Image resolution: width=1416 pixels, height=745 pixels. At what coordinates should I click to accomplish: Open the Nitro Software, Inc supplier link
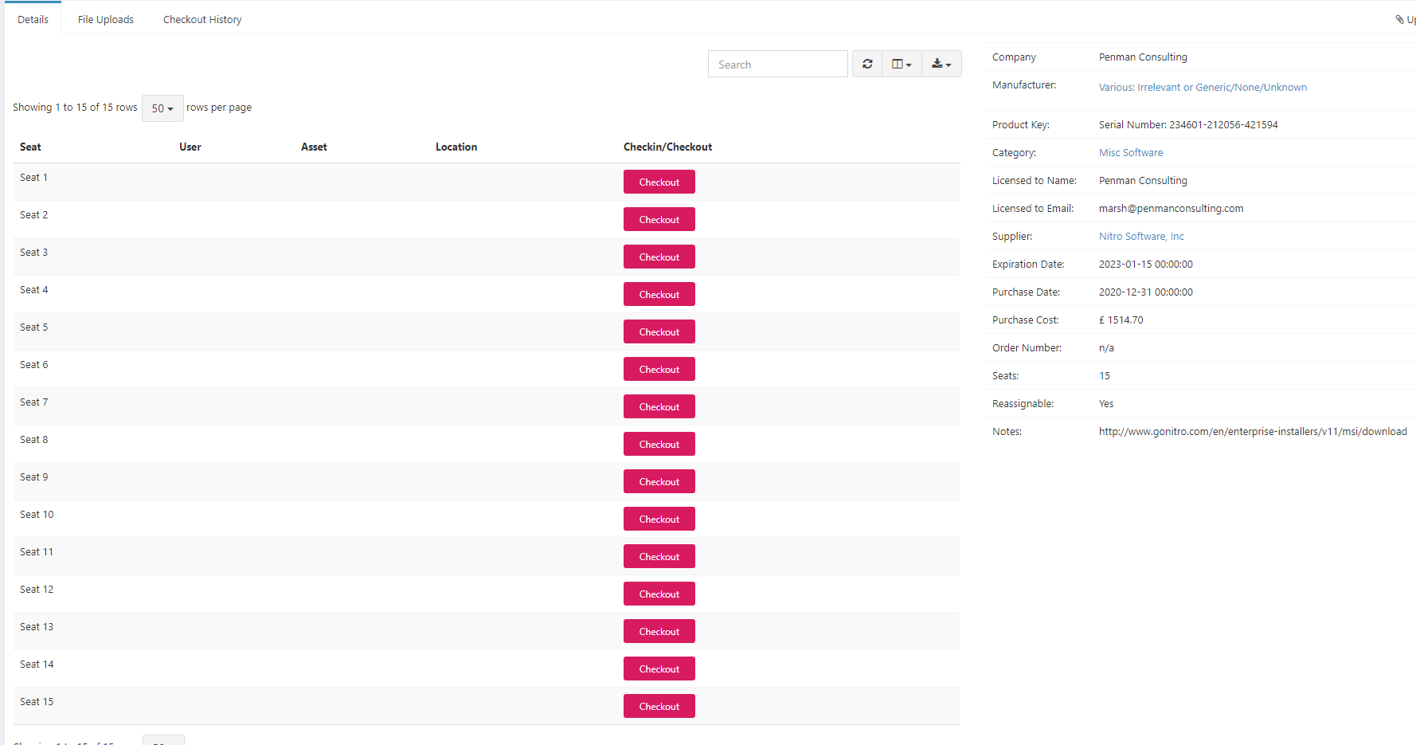1141,236
